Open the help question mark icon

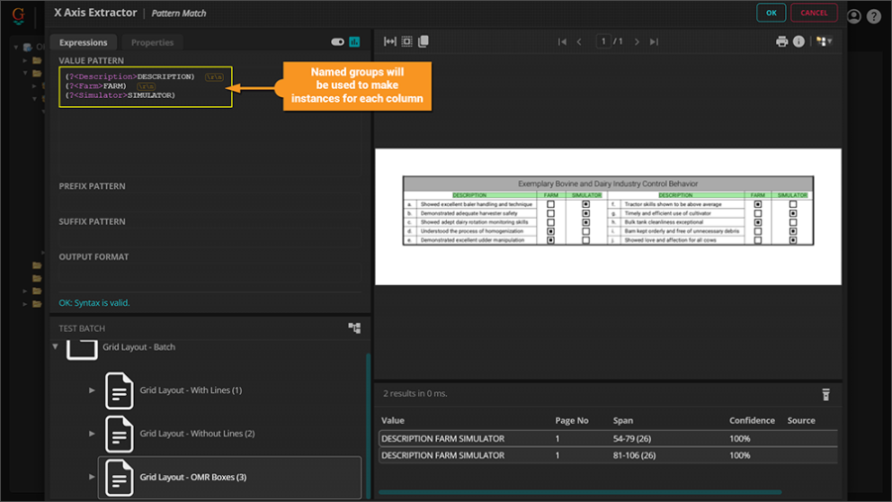(873, 16)
